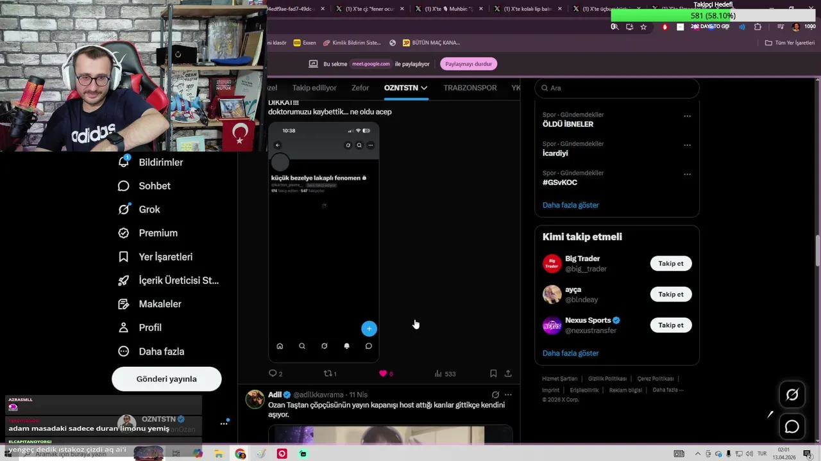Click the reply icon with 2 comments
The width and height of the screenshot is (821, 461).
tap(273, 373)
